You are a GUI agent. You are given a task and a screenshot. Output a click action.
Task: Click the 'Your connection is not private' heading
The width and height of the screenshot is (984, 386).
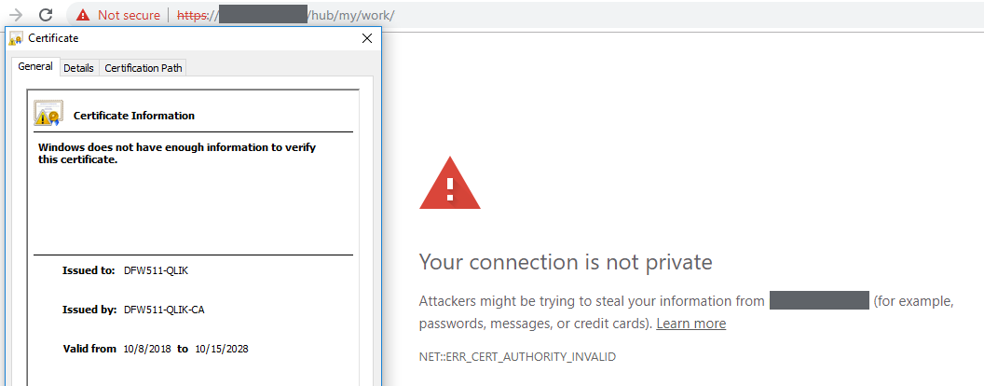[x=566, y=262]
